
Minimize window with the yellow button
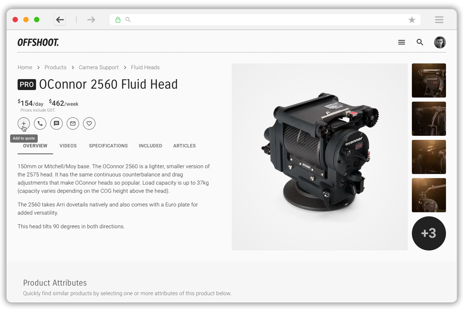(26, 20)
